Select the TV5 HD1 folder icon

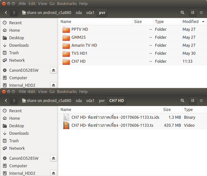(x=66, y=53)
